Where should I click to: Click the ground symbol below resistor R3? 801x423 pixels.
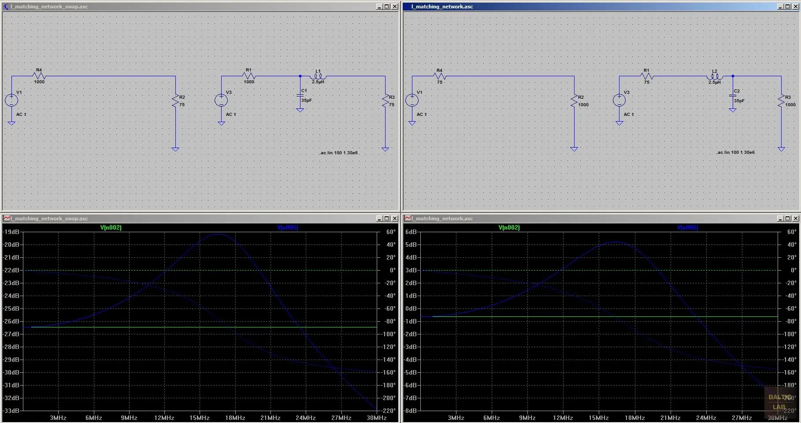coord(385,149)
